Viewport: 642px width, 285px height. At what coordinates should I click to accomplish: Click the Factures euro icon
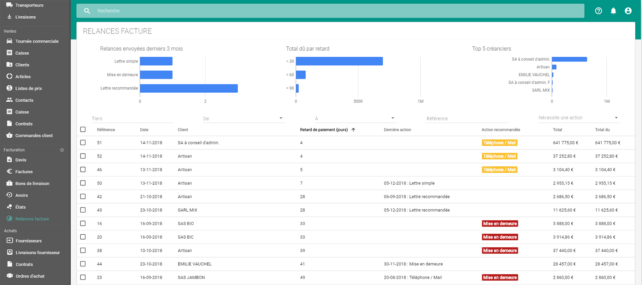coord(9,172)
